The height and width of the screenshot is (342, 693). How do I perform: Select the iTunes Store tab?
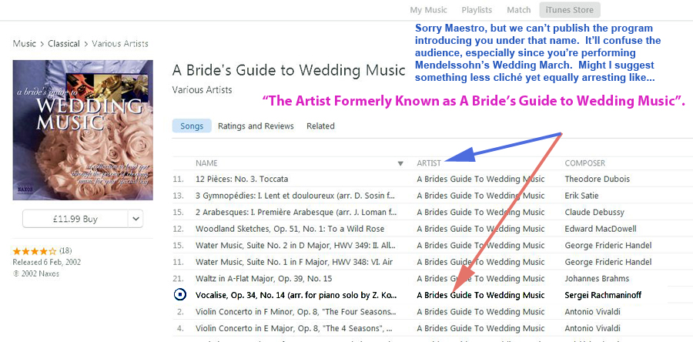(570, 10)
